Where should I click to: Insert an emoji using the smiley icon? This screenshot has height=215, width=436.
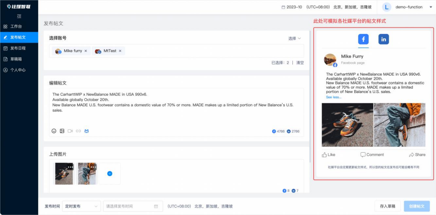click(54, 131)
